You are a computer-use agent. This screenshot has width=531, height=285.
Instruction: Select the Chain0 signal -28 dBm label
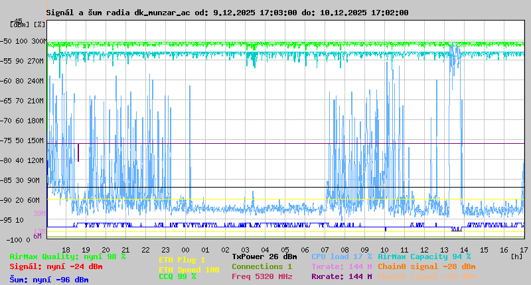click(426, 266)
